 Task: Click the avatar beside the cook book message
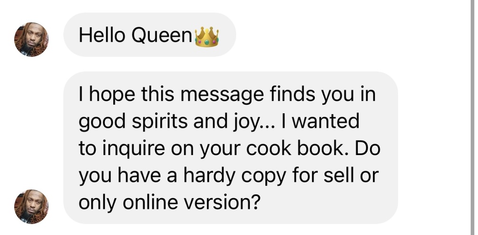pyautogui.click(x=31, y=206)
